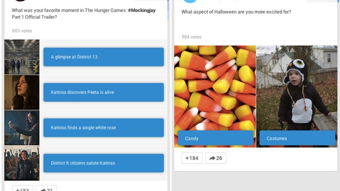Click the +184 plus-one button

click(x=192, y=158)
